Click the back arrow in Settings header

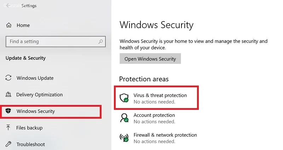(x=8, y=6)
